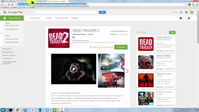Open the help question mark button
The height and width of the screenshot is (112, 199).
coord(181,18)
